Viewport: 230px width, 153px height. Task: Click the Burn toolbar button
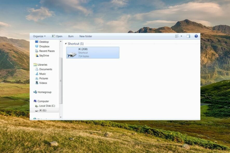coord(71,36)
